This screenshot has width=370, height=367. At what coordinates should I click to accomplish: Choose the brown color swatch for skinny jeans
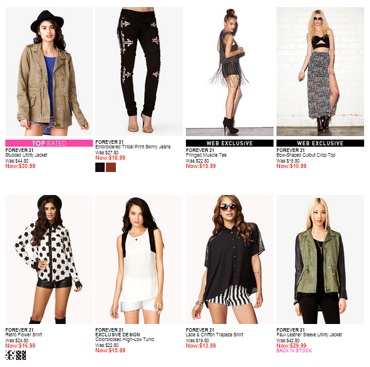point(111,167)
